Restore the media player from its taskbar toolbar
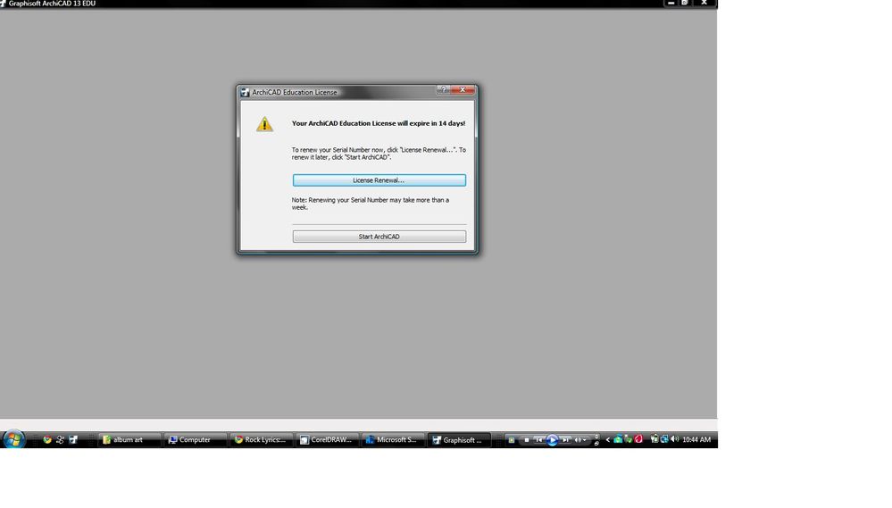Viewport: 892px width, 508px height. [596, 443]
